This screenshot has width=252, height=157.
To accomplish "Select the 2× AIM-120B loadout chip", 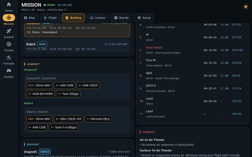I will (65, 86).
